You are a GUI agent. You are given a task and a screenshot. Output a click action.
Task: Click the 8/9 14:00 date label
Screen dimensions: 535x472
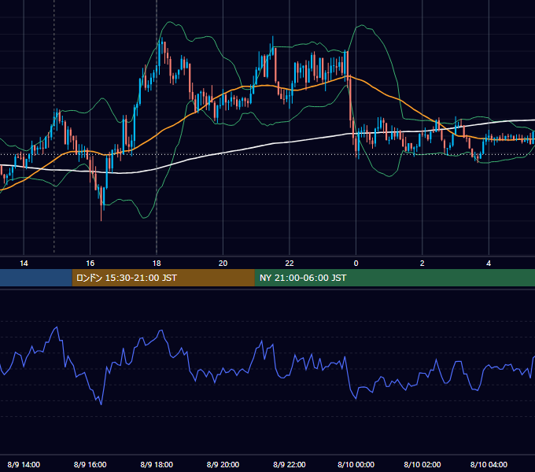click(x=24, y=464)
